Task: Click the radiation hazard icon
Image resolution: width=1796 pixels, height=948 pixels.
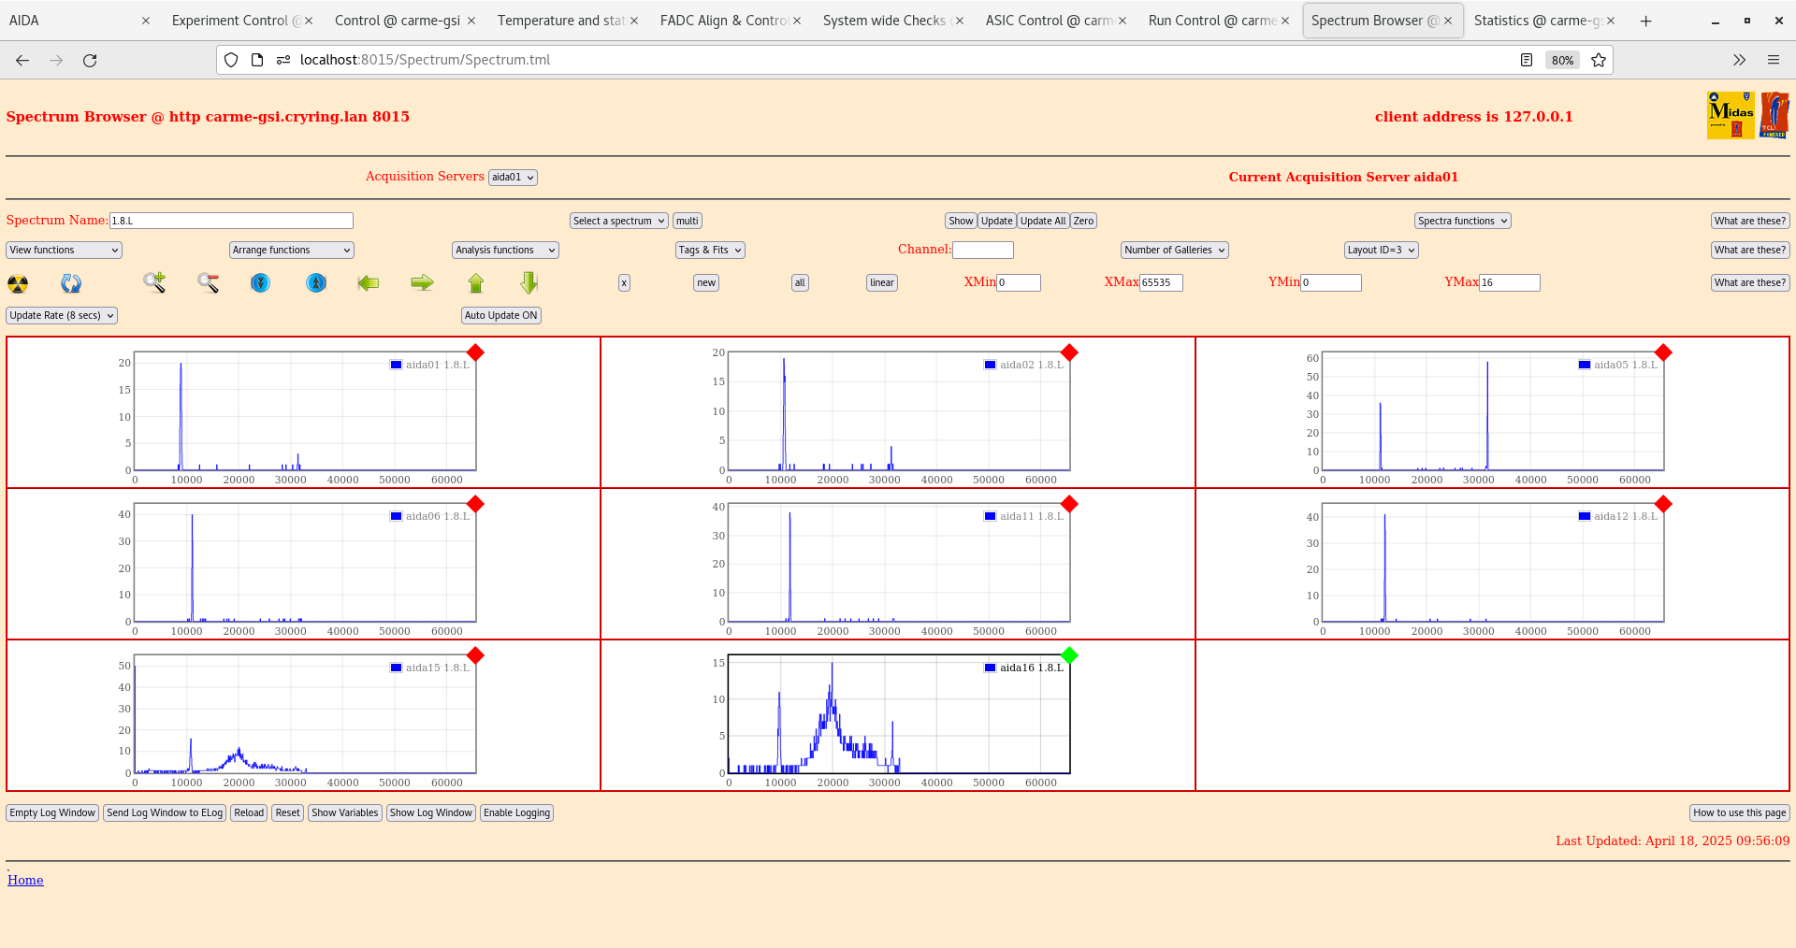Action: [18, 283]
